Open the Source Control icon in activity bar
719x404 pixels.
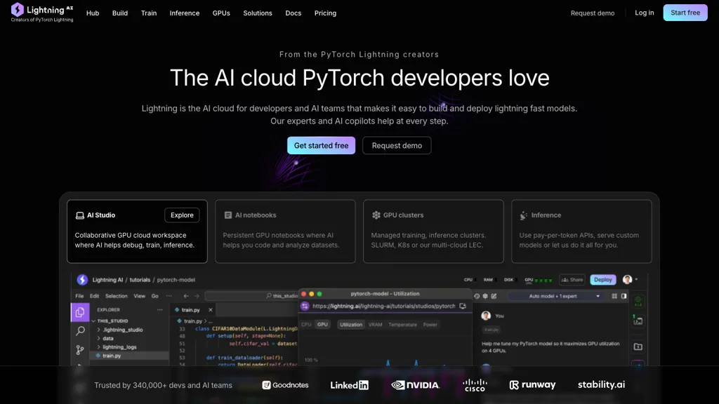click(80, 350)
